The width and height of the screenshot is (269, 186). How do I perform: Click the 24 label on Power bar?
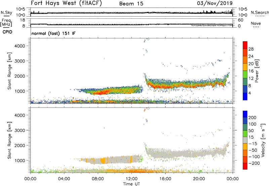(251, 56)
